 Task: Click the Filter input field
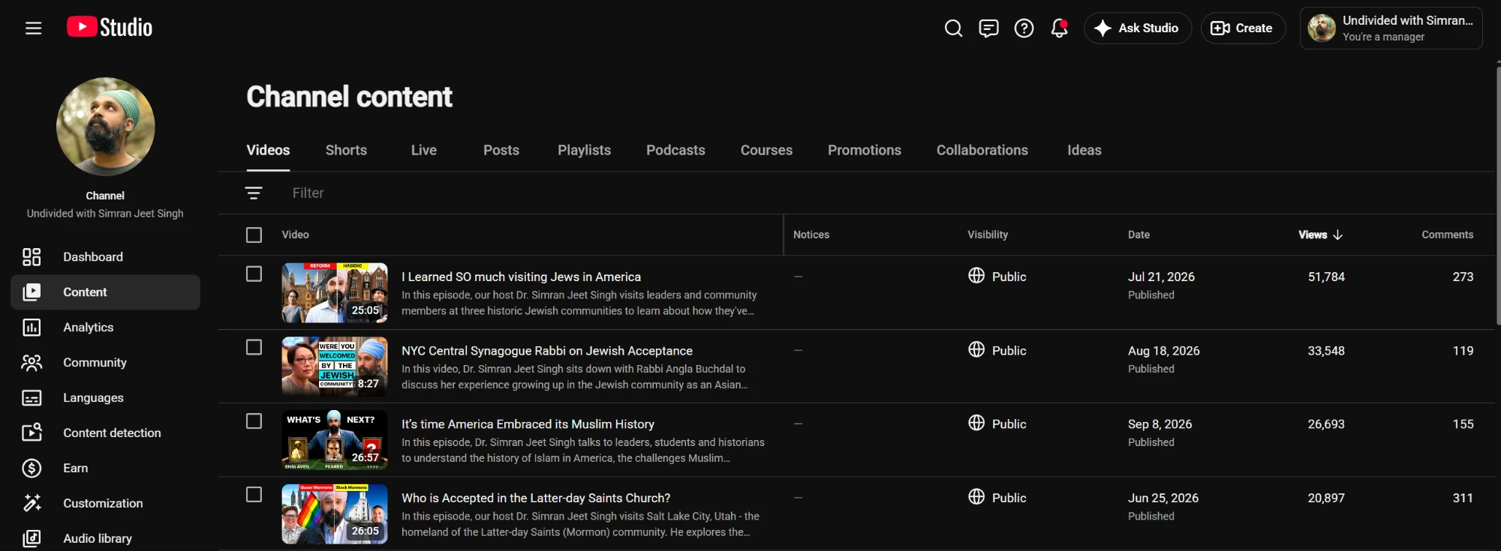[x=886, y=193]
